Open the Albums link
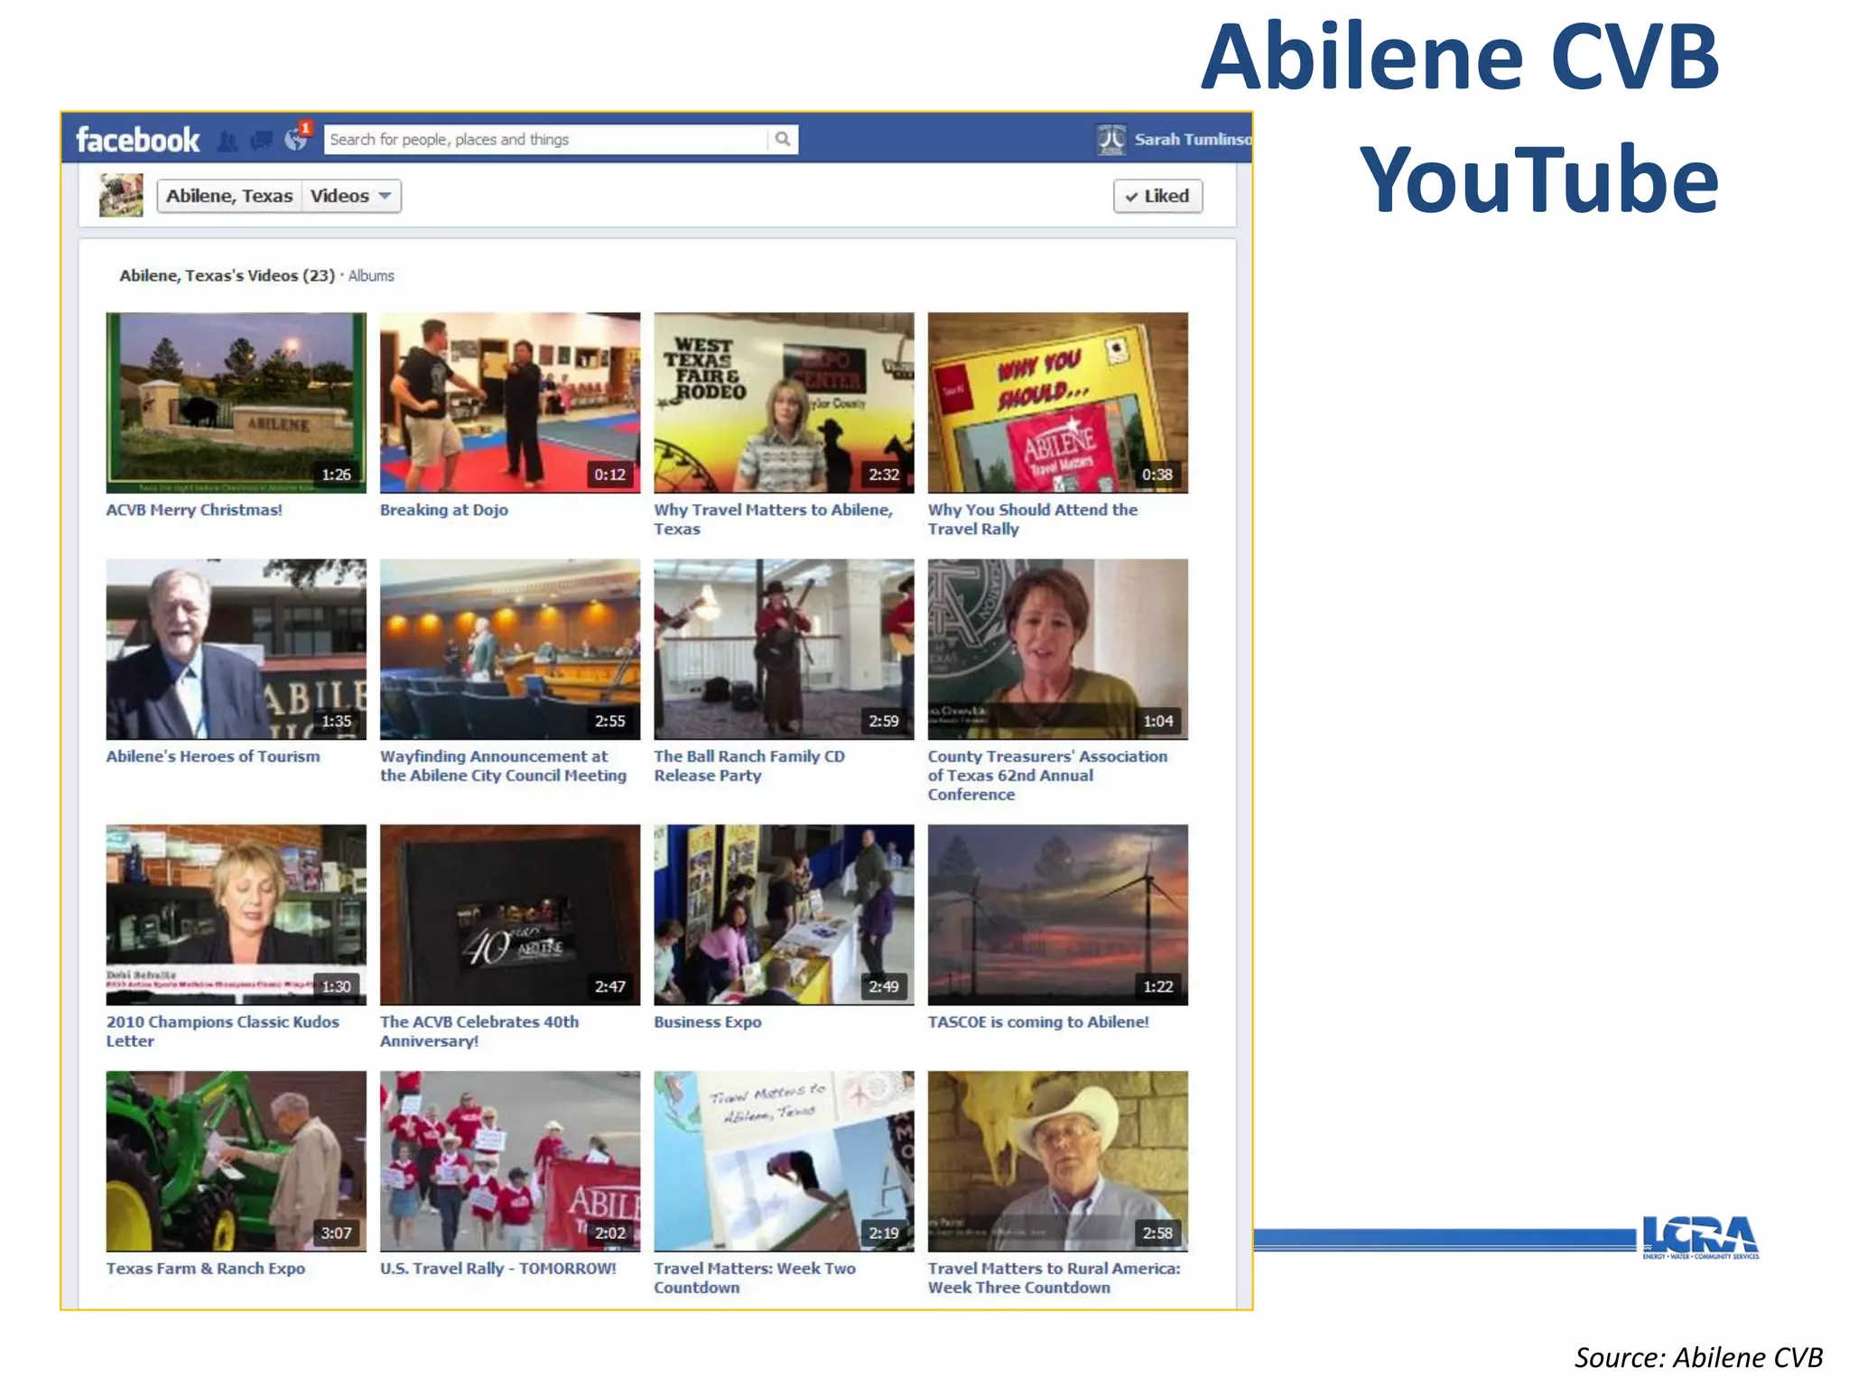The width and height of the screenshot is (1849, 1386). click(371, 276)
